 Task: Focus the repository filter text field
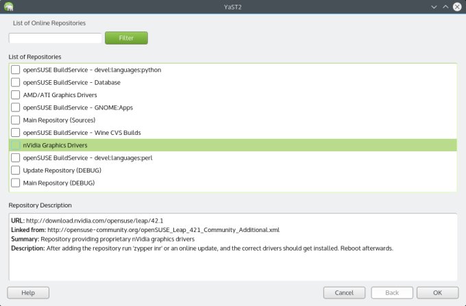(x=55, y=38)
